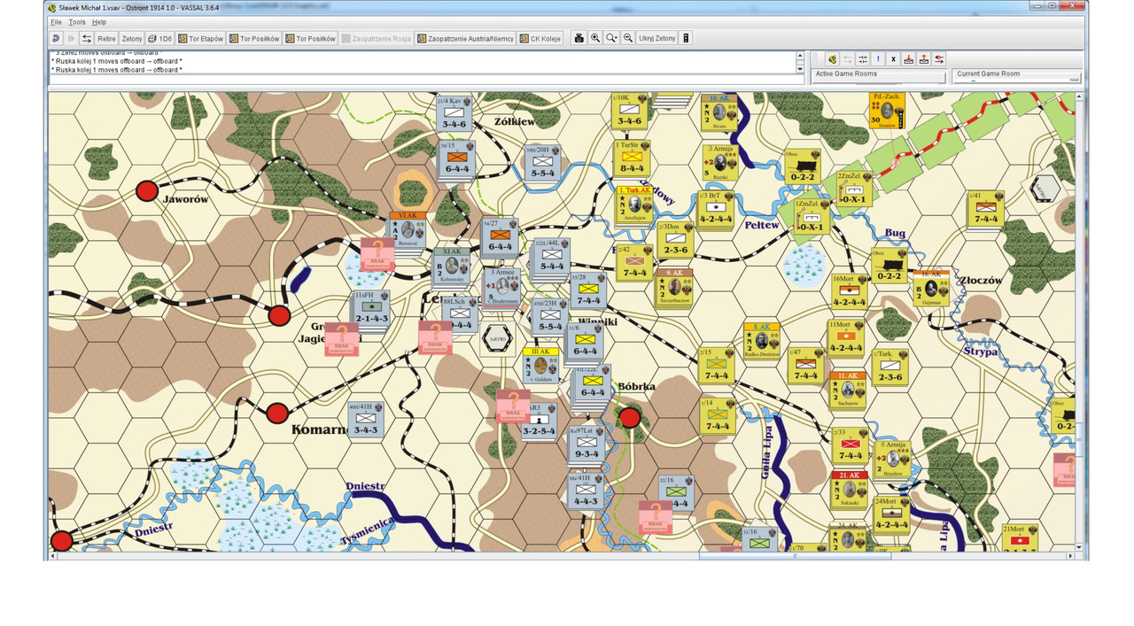Click the chat log scroll up arrow

coord(800,55)
